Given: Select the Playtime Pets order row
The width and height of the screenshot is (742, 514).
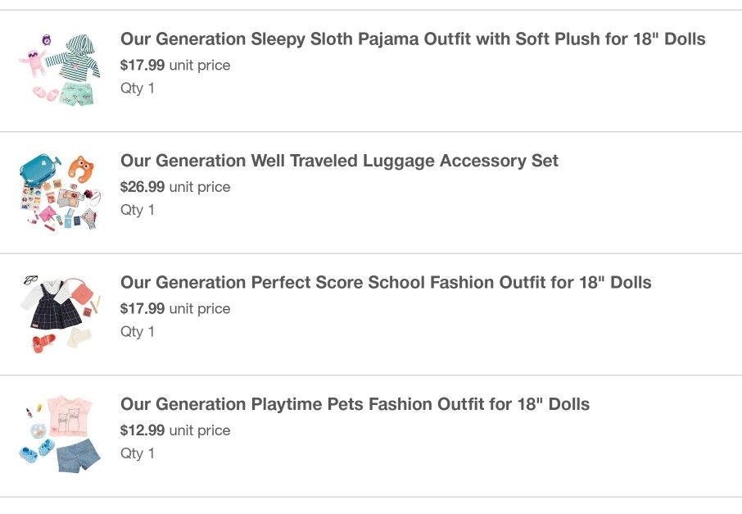Looking at the screenshot, I should click(371, 430).
